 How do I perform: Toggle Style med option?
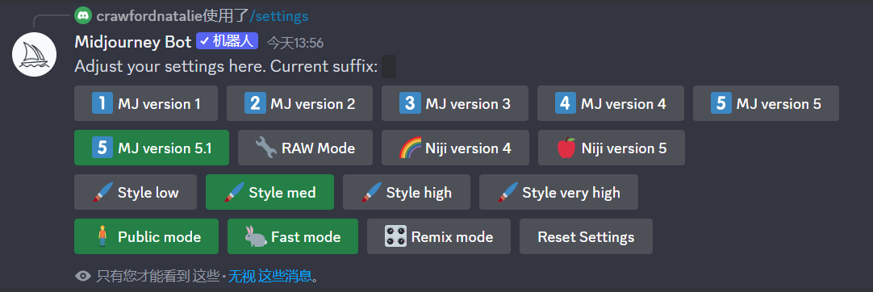[x=269, y=193]
